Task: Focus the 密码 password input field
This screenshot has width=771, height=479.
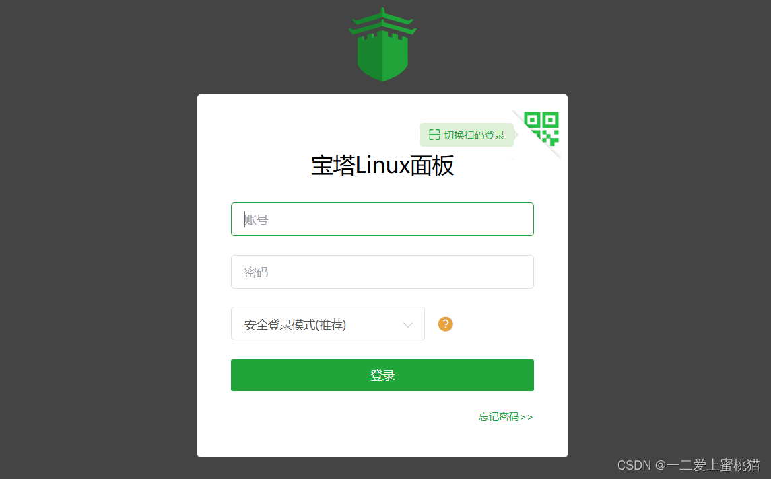Action: (x=382, y=272)
